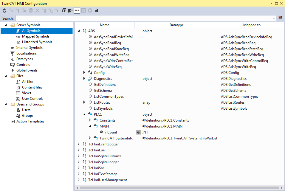Expand the TcHmiEventLogger node
The width and height of the screenshot is (285, 191).
pos(78,144)
